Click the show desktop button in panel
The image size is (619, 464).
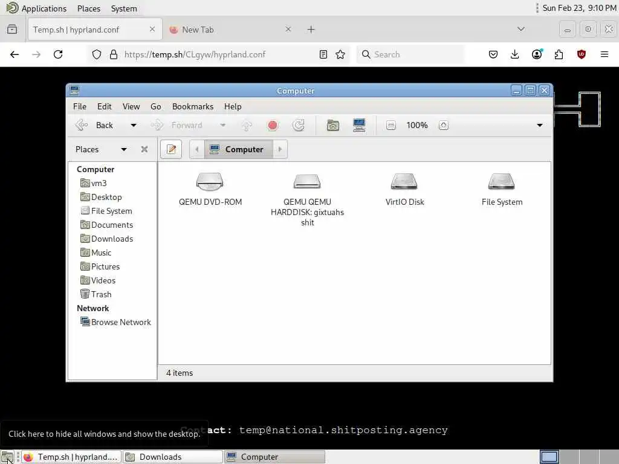coord(7,457)
